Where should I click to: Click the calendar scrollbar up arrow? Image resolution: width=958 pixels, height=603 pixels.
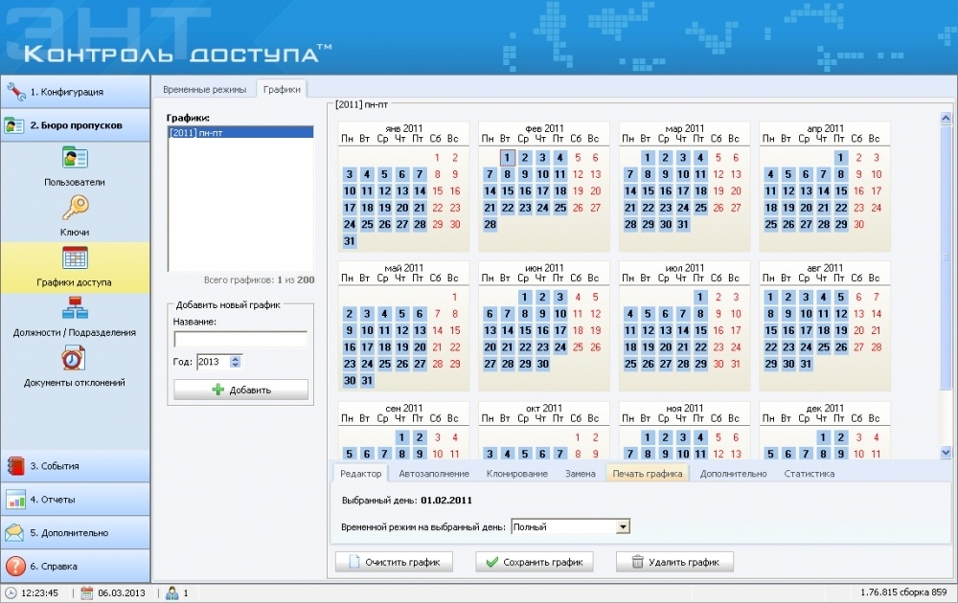946,119
